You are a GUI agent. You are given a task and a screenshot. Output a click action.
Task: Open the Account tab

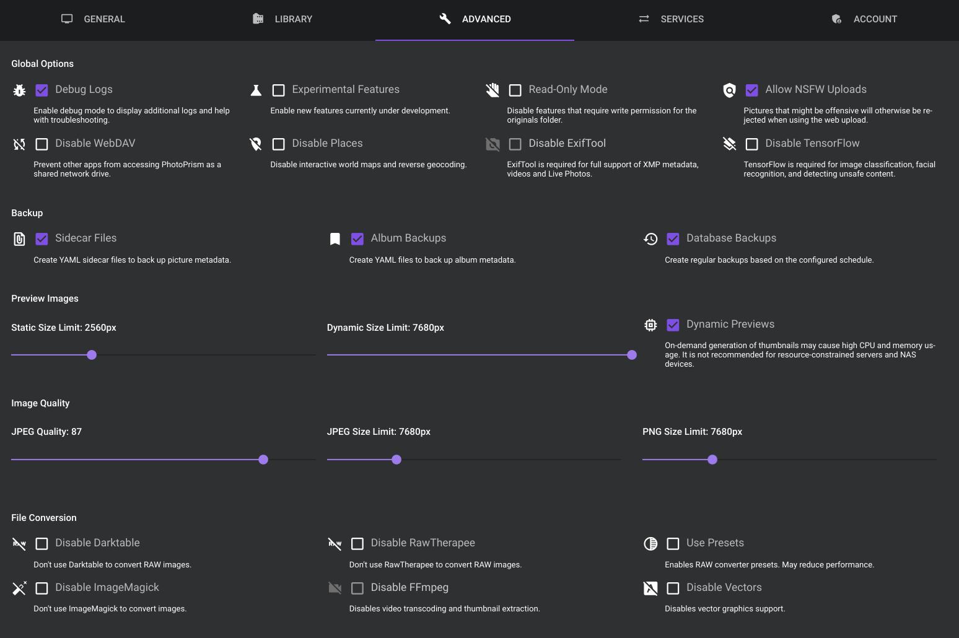[864, 19]
